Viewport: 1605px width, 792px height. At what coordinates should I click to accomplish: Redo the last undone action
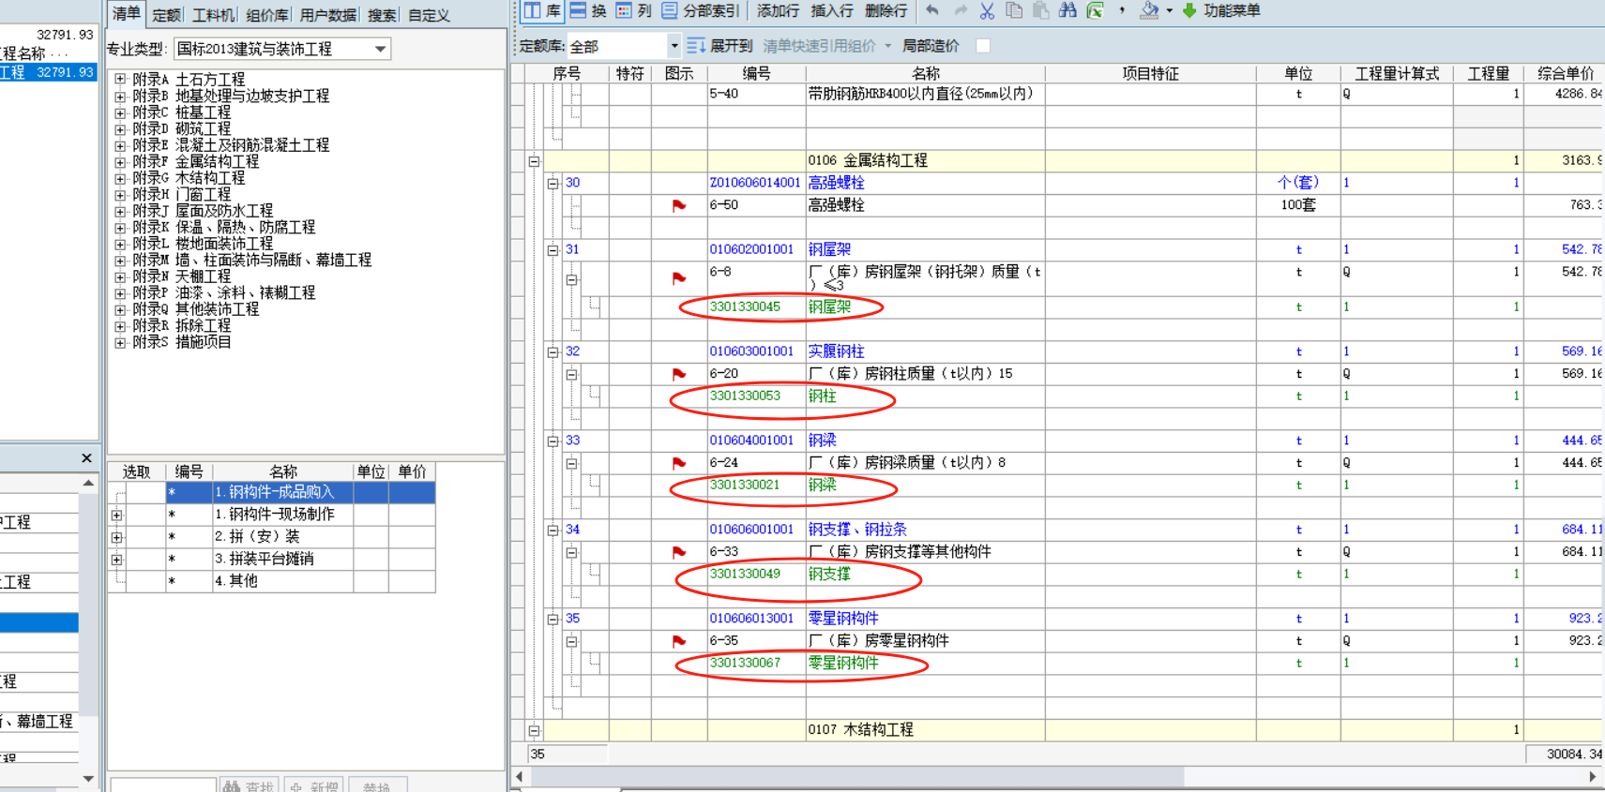(960, 10)
